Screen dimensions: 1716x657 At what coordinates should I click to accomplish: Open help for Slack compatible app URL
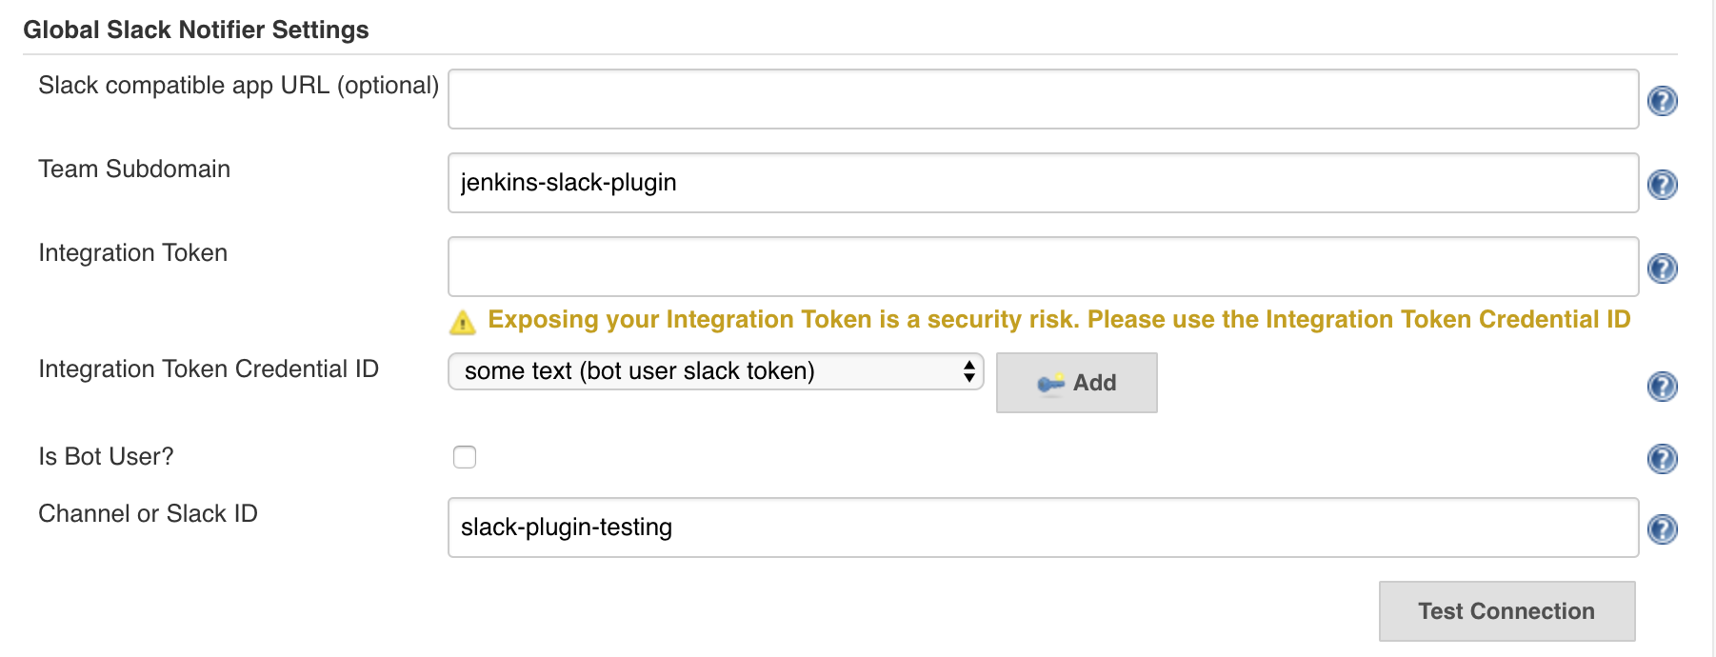point(1662,101)
